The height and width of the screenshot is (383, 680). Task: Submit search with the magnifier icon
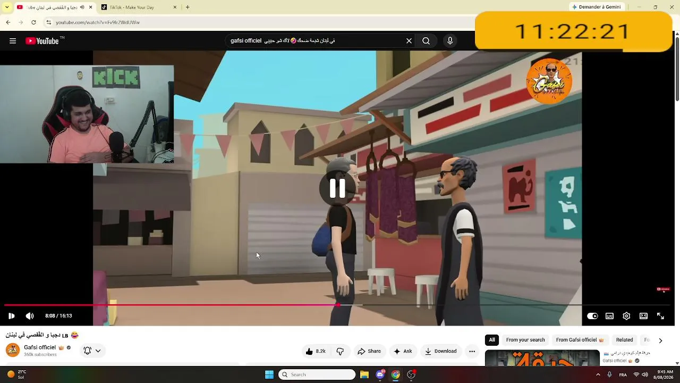[426, 41]
